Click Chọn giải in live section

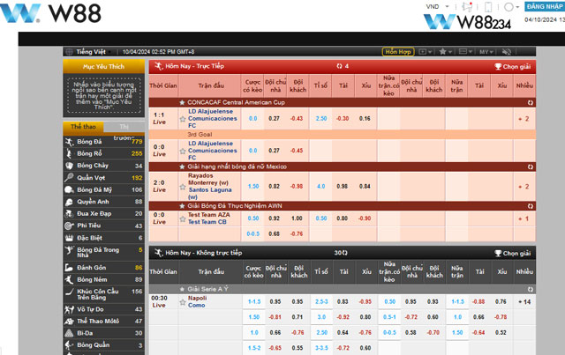(x=513, y=67)
